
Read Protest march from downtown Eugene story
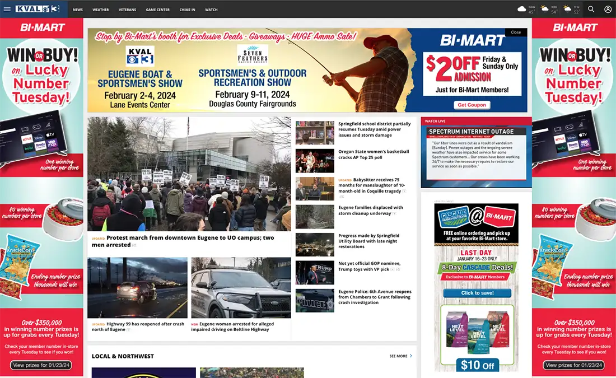pos(183,241)
